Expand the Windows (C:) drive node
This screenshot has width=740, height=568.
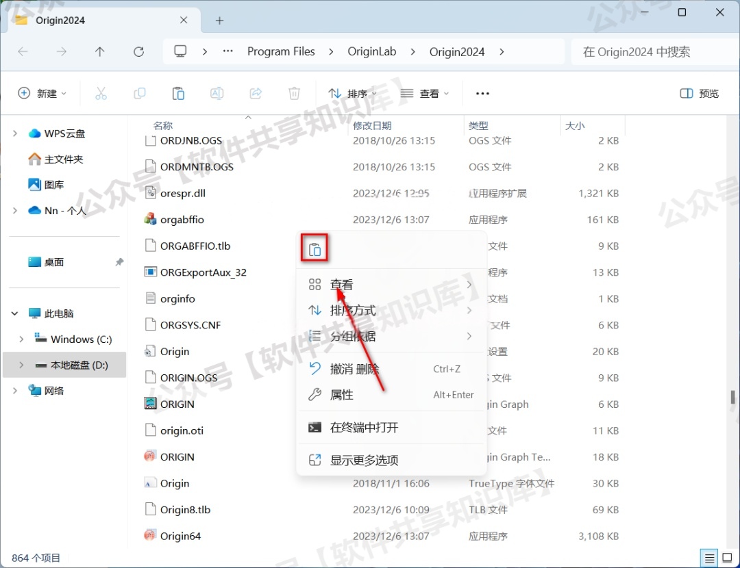point(21,339)
